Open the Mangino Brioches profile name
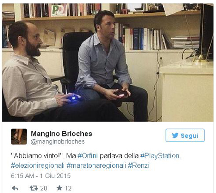This screenshot has width=216, height=193. tap(61, 134)
